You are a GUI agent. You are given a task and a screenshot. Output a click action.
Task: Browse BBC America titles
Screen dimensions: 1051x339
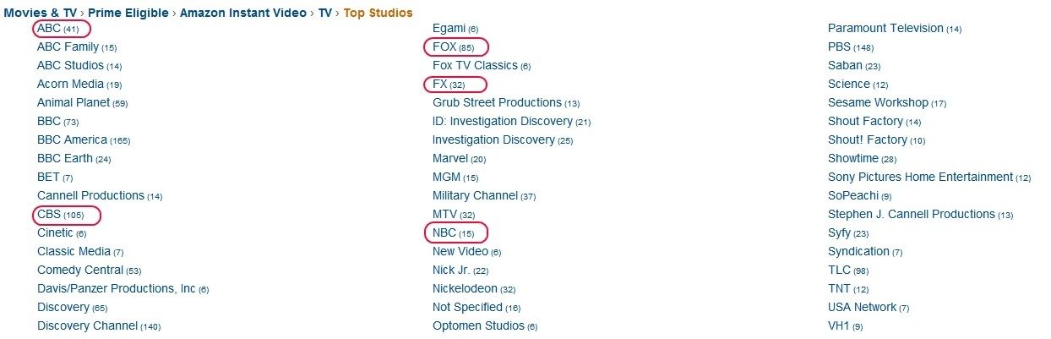point(72,140)
